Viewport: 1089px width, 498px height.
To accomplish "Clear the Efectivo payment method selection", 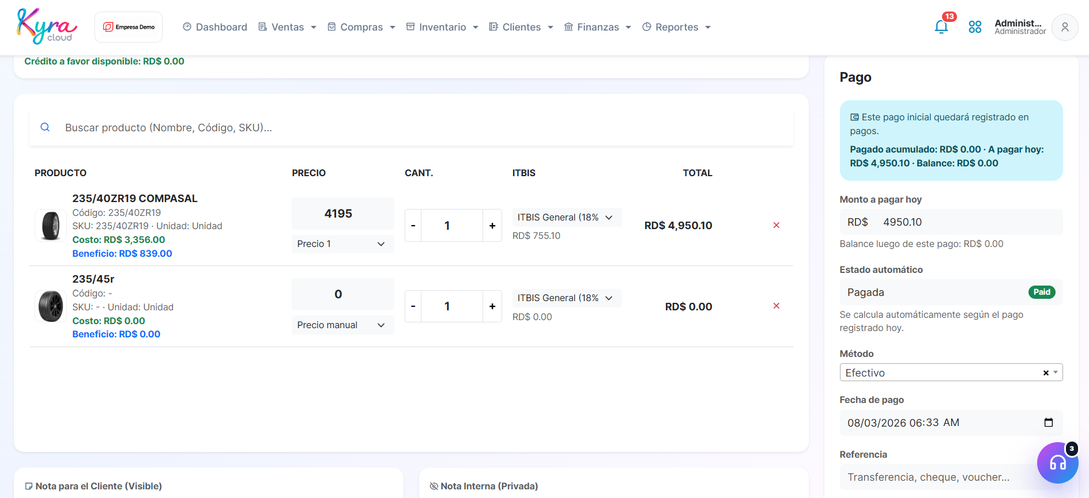I will (x=1046, y=373).
